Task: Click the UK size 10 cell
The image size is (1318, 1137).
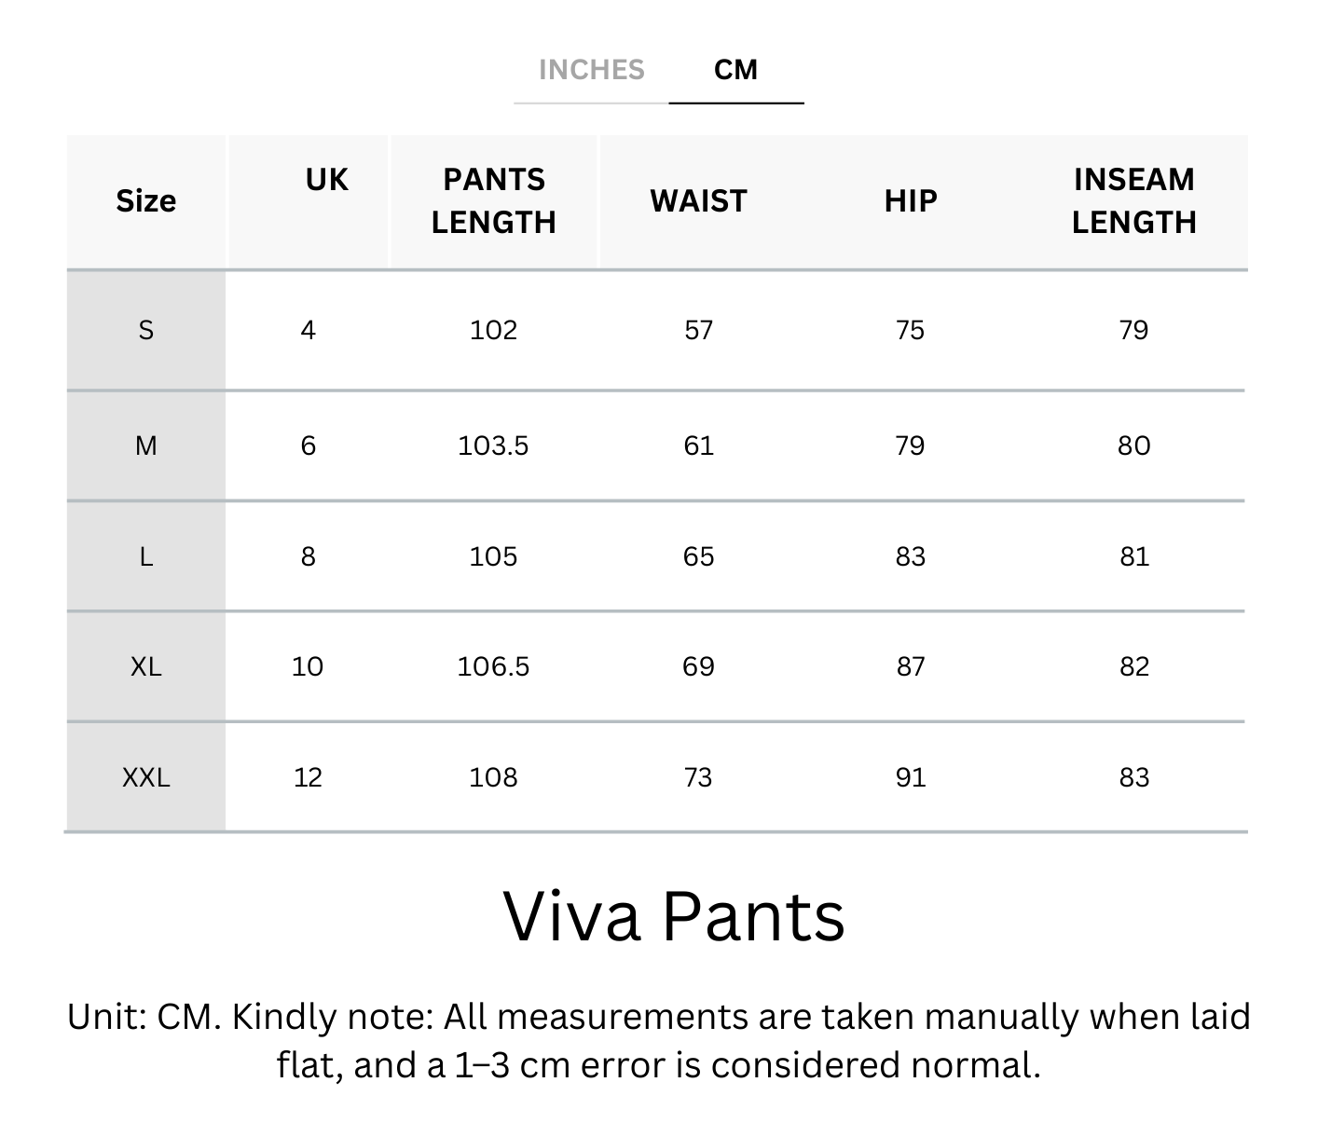Action: coord(308,666)
